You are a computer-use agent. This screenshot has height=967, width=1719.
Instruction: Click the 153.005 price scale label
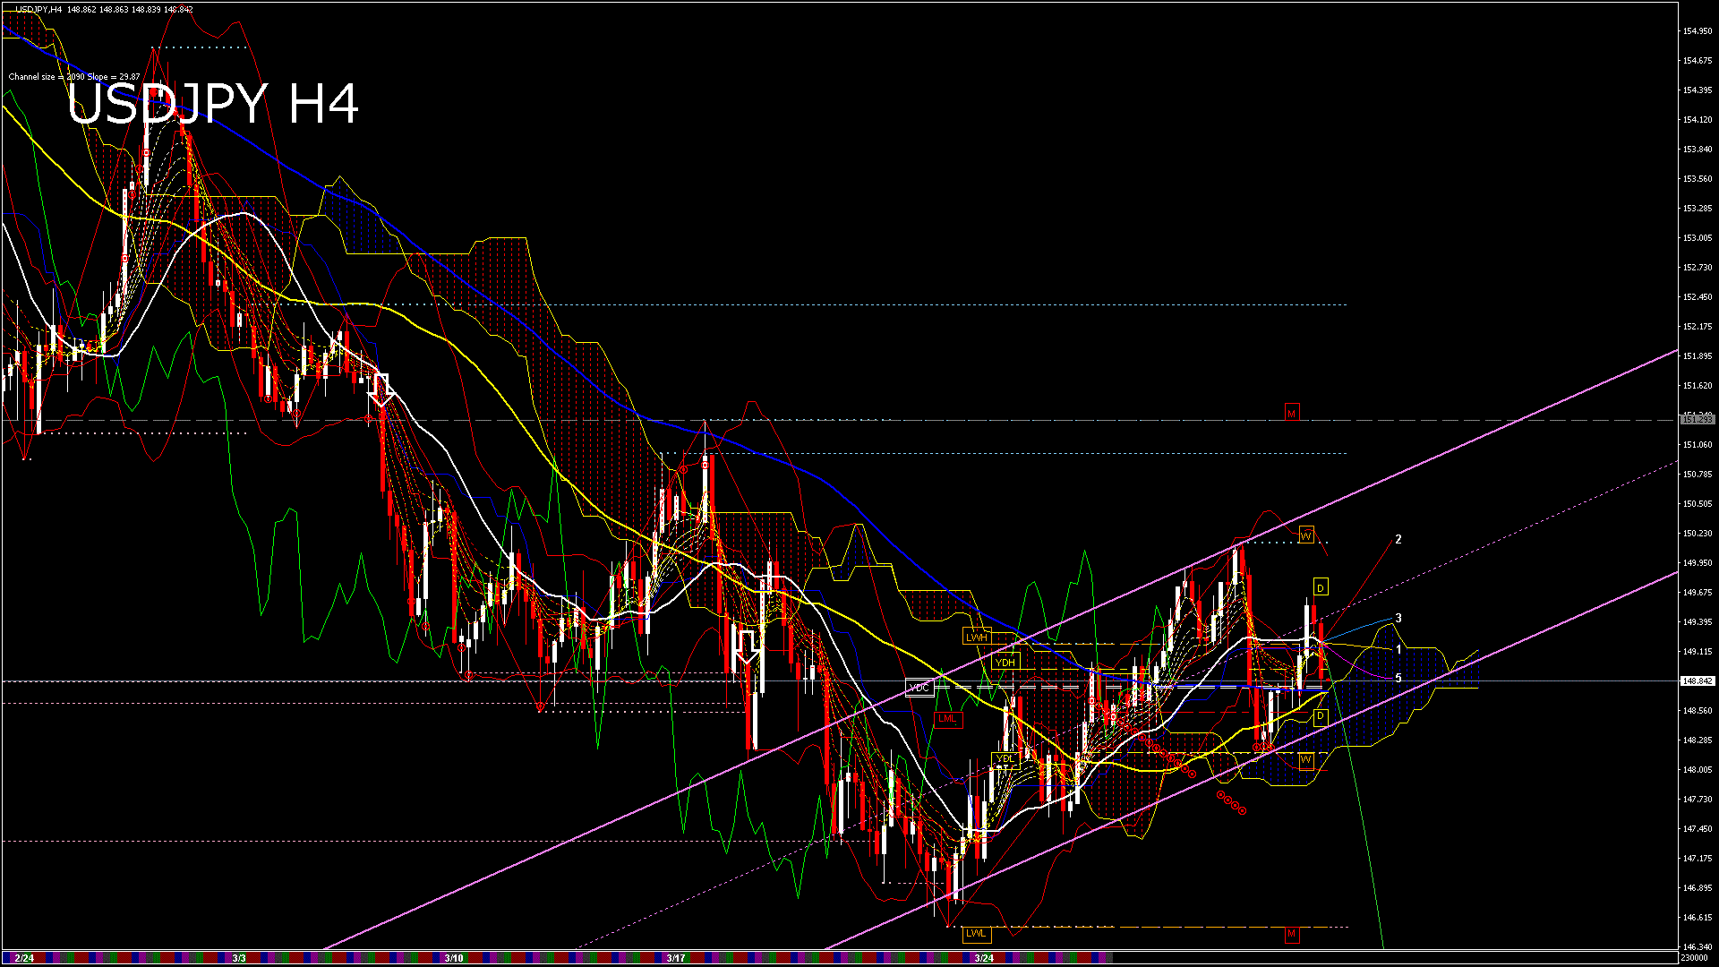click(1698, 238)
